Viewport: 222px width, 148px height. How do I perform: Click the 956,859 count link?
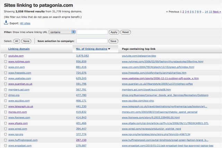tap(81, 62)
